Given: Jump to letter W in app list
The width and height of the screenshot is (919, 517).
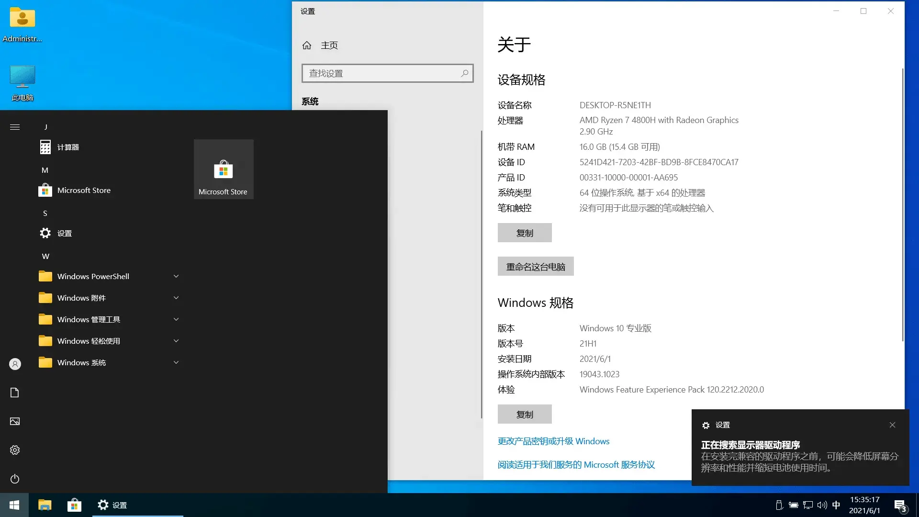Looking at the screenshot, I should (x=45, y=256).
